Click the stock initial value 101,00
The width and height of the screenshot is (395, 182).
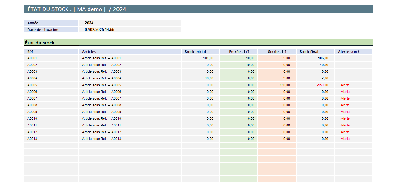click(208, 58)
